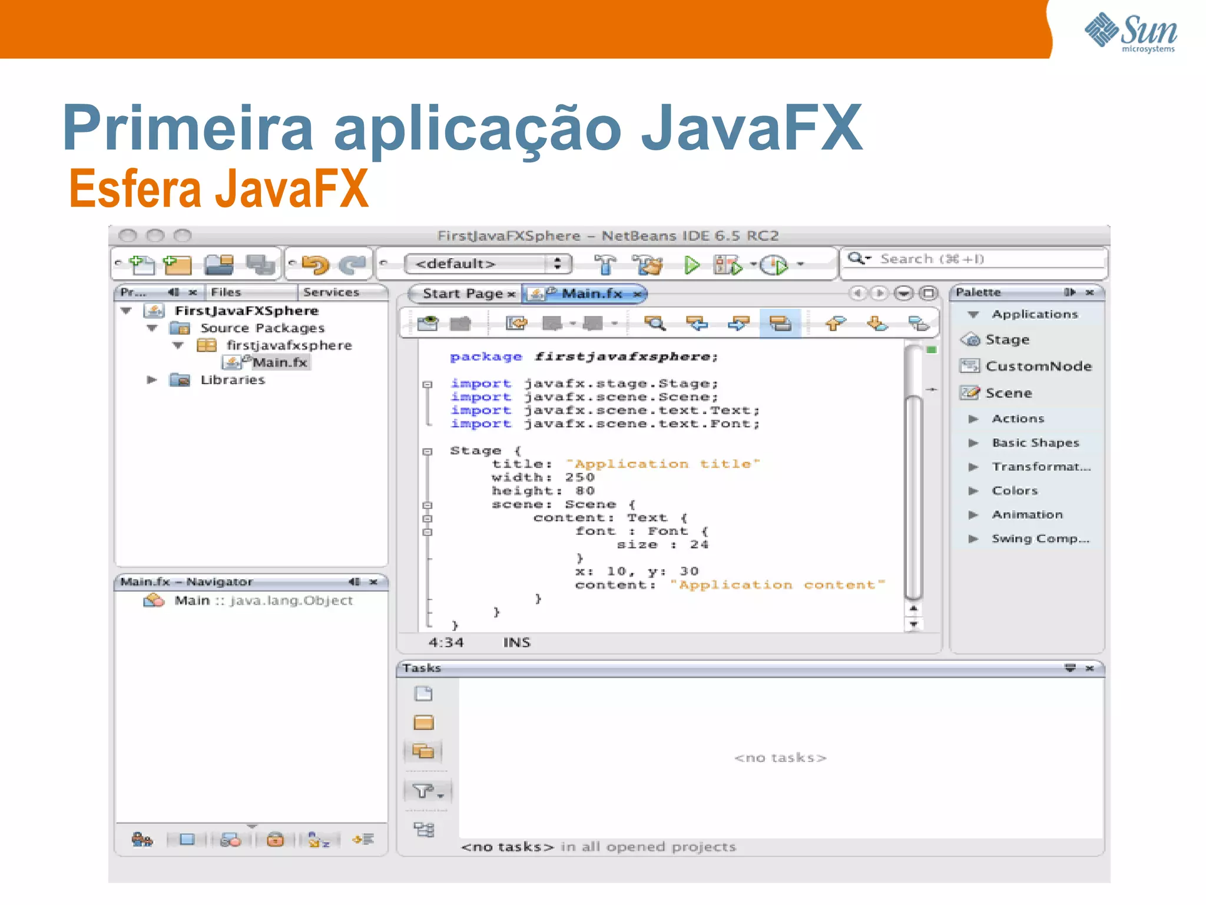The height and width of the screenshot is (905, 1206).
Task: Click the Toggle Bookmark editor icon
Action: coord(919,323)
